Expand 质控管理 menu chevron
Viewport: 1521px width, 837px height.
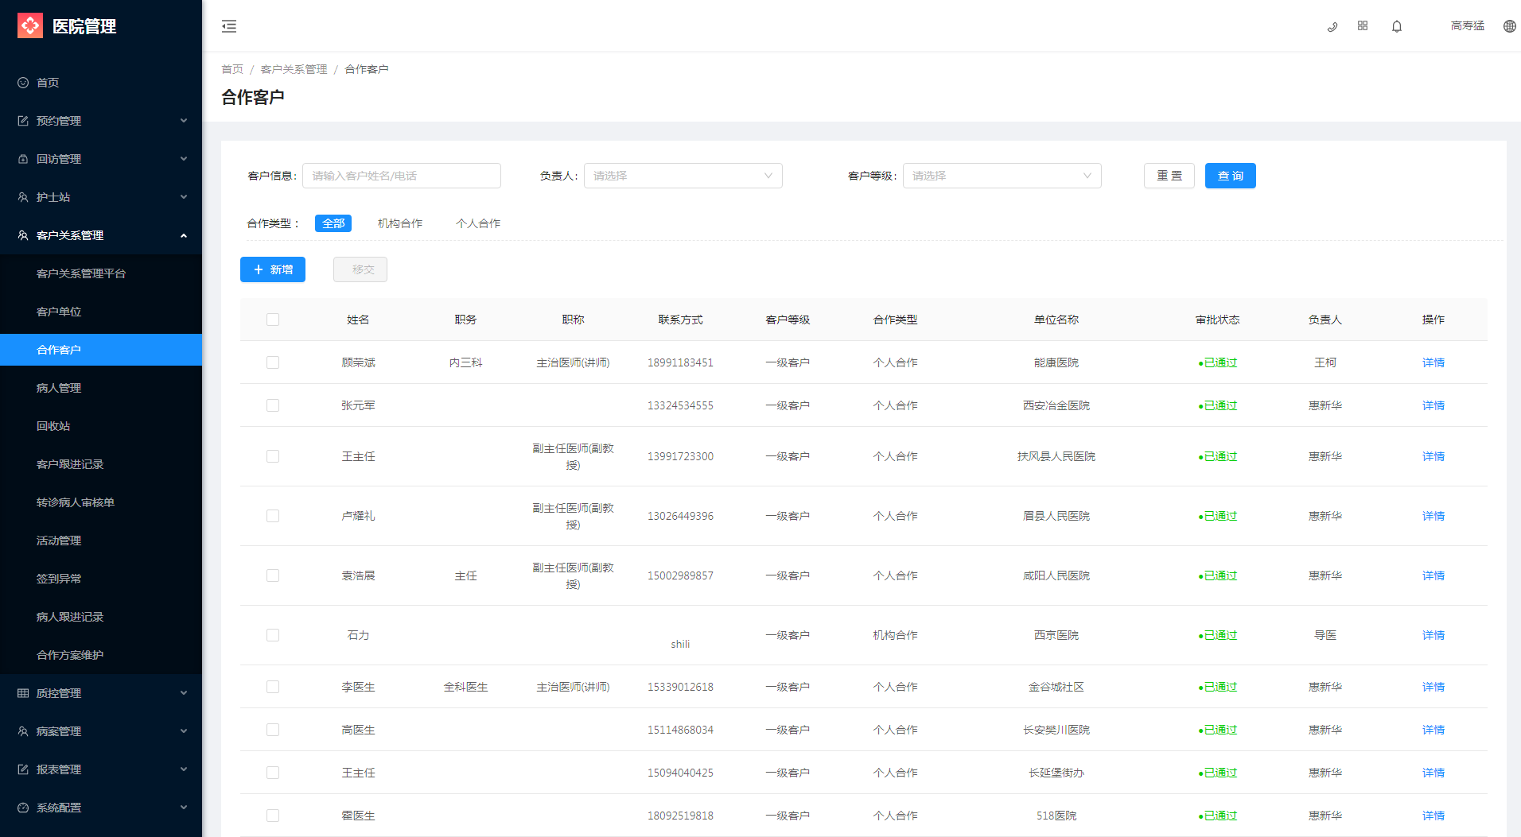point(184,693)
